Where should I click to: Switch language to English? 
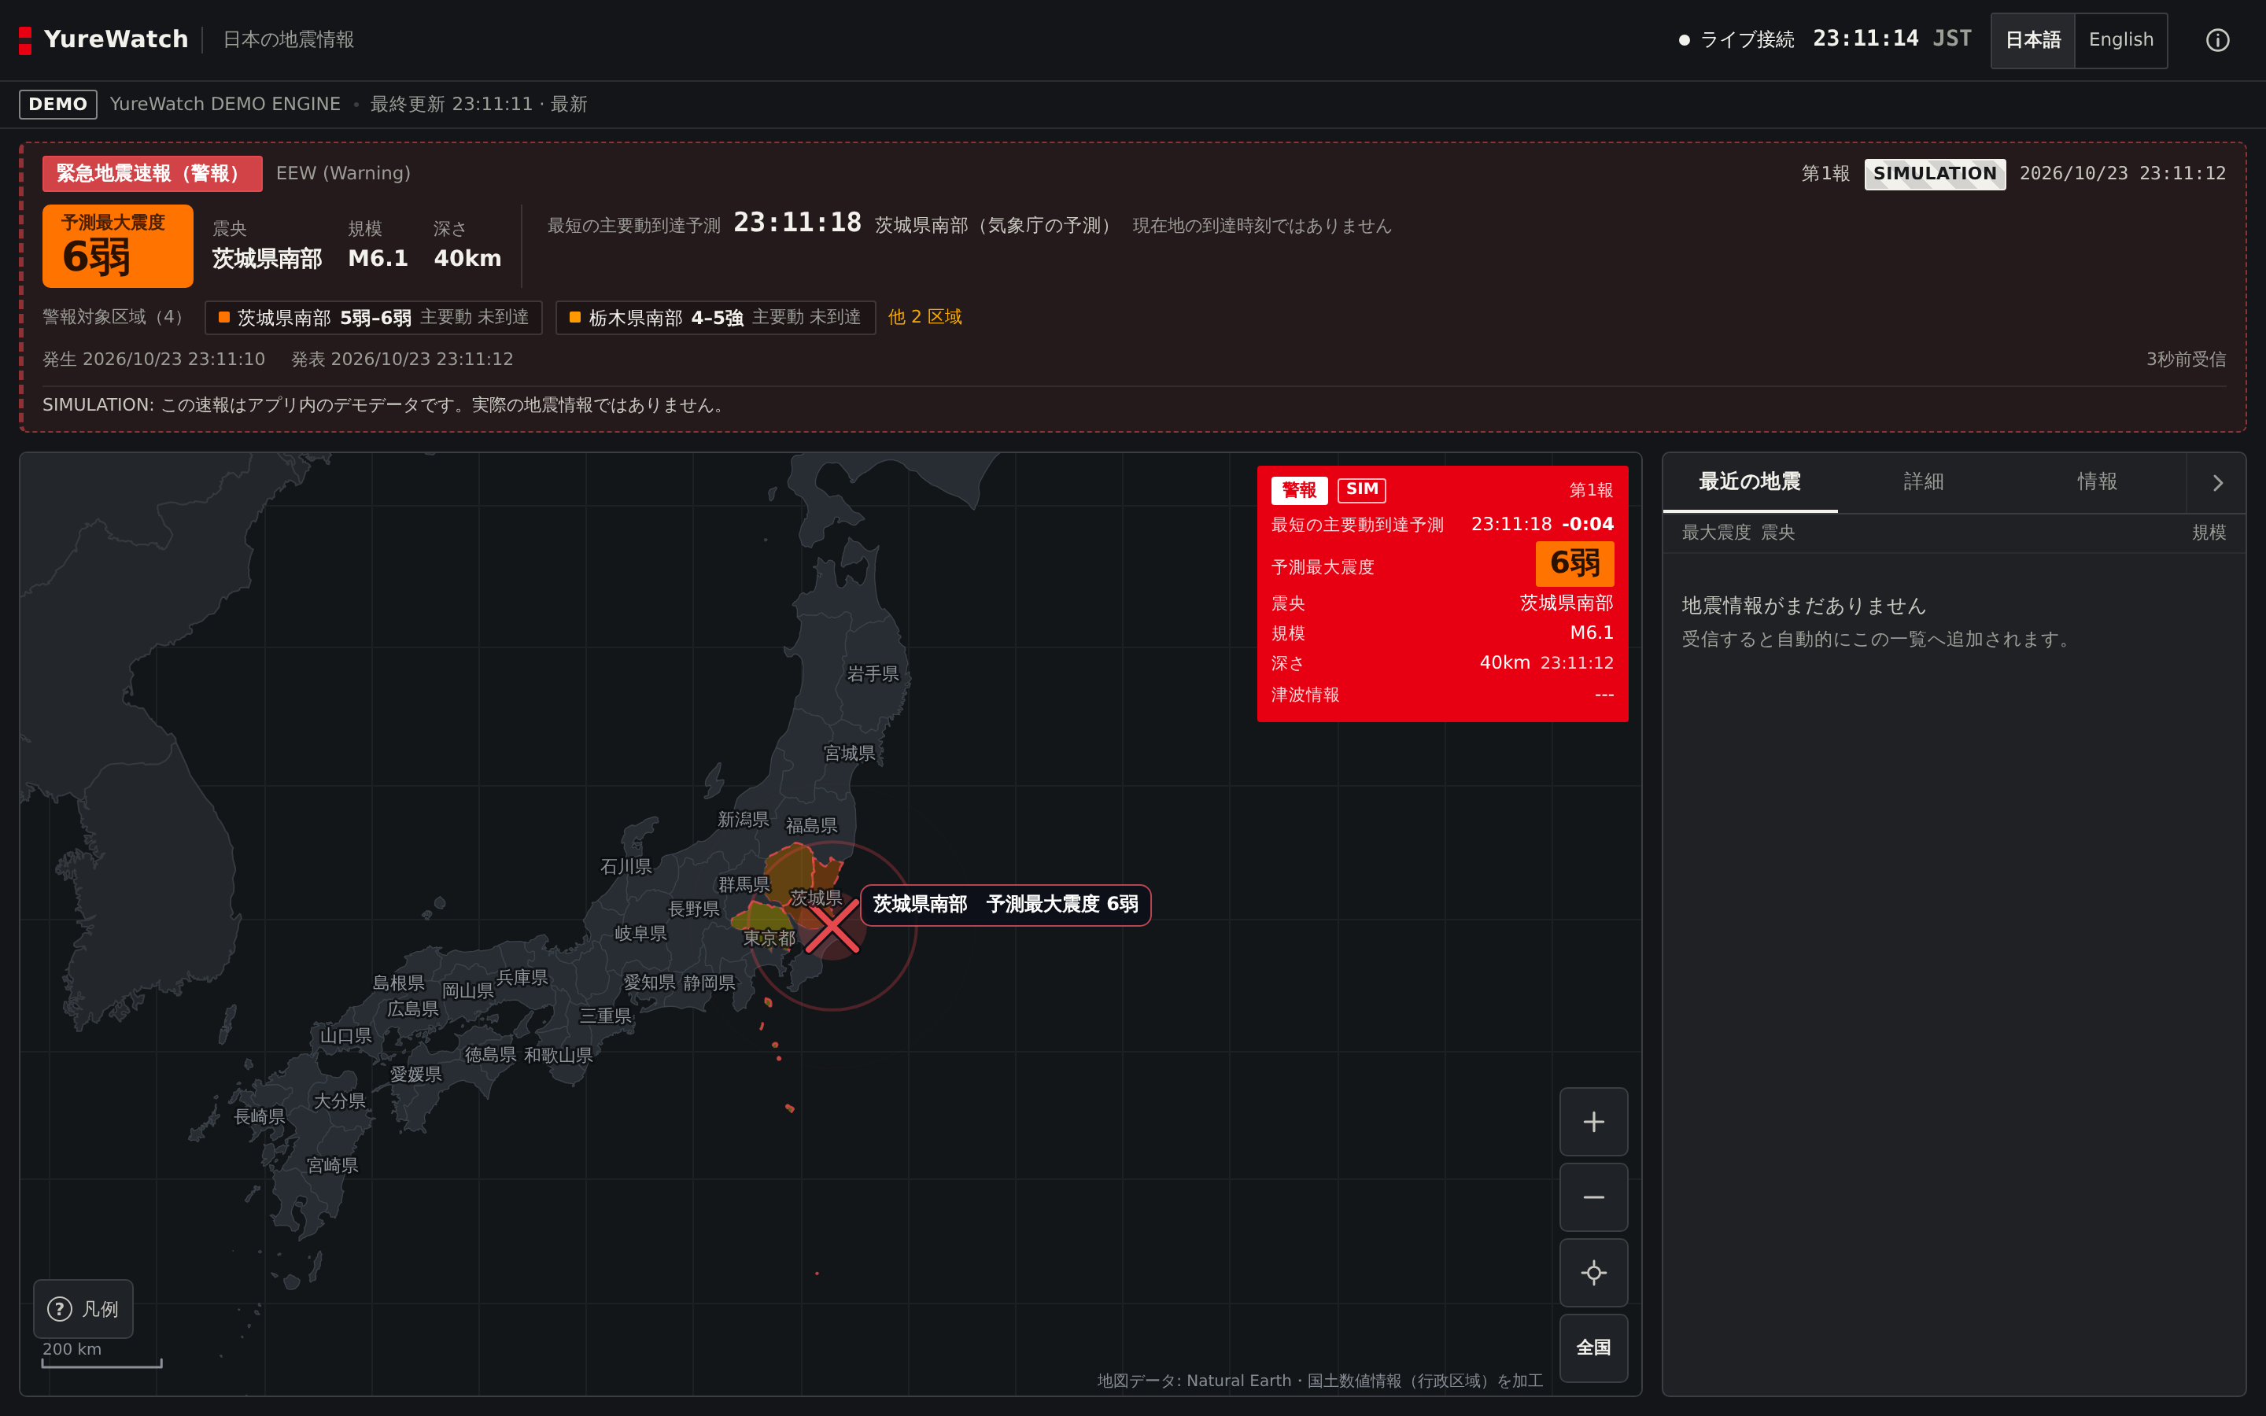[x=2121, y=40]
